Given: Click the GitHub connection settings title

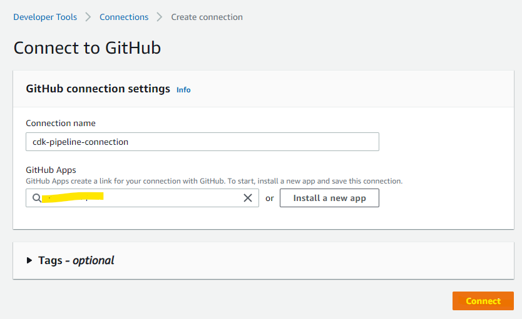Looking at the screenshot, I should [98, 89].
